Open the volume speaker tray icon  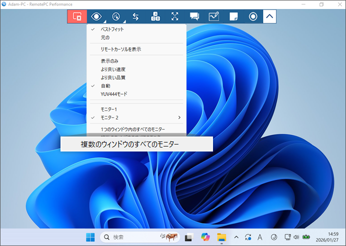[296, 237]
